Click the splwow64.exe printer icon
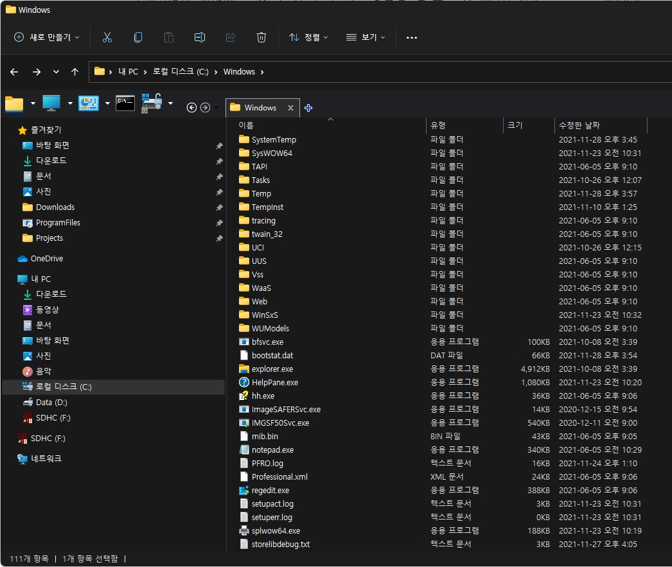The width and height of the screenshot is (672, 567). pos(244,530)
